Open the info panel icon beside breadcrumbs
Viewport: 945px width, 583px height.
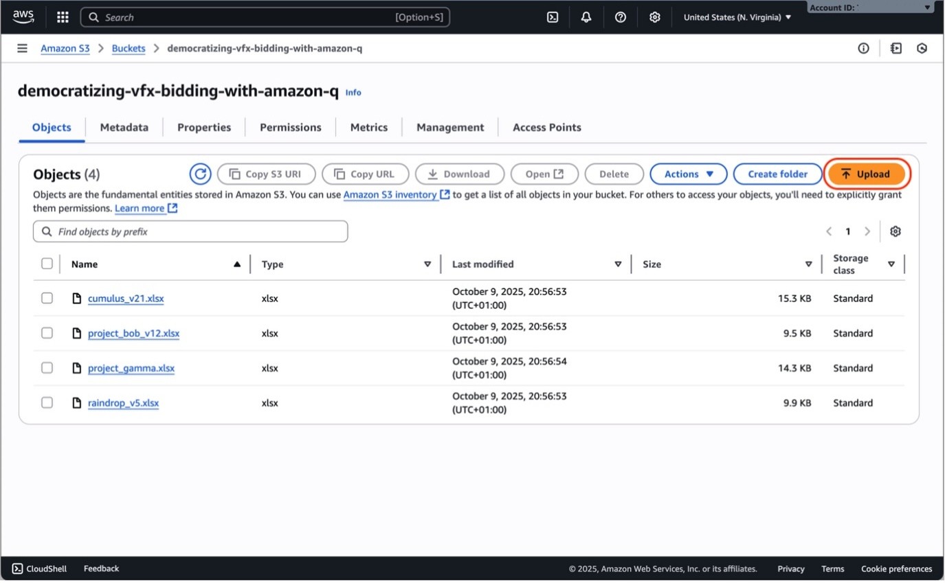tap(863, 48)
